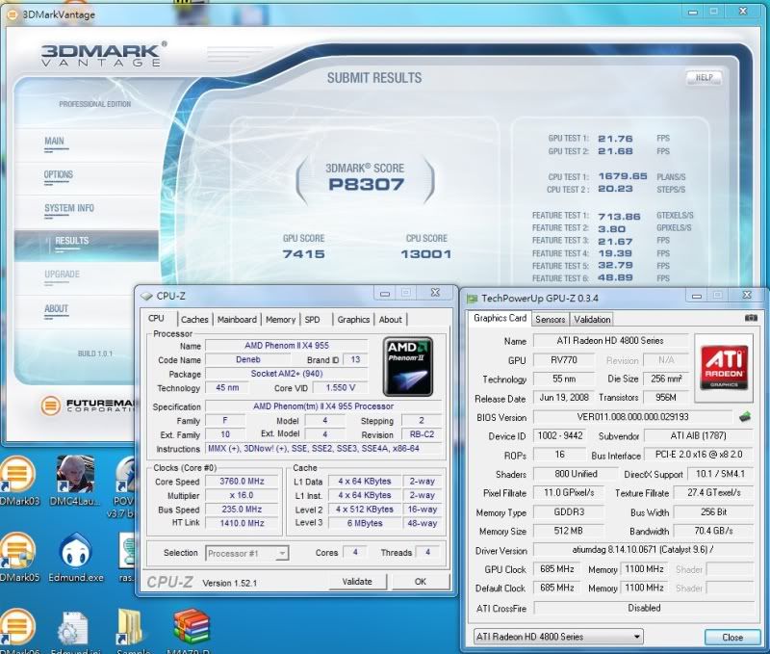Screen dimensions: 770x654
Task: Launch the DMC4Lau... desktop shortcut
Action: tap(75, 481)
